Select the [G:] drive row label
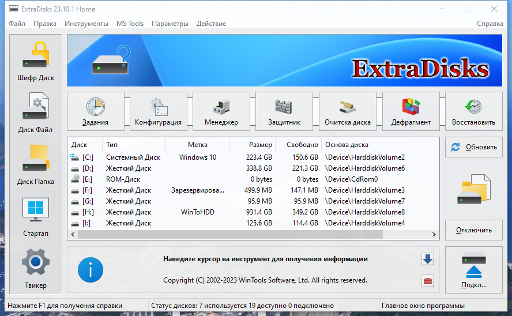Screen dimensions: 512x316 (x=88, y=201)
